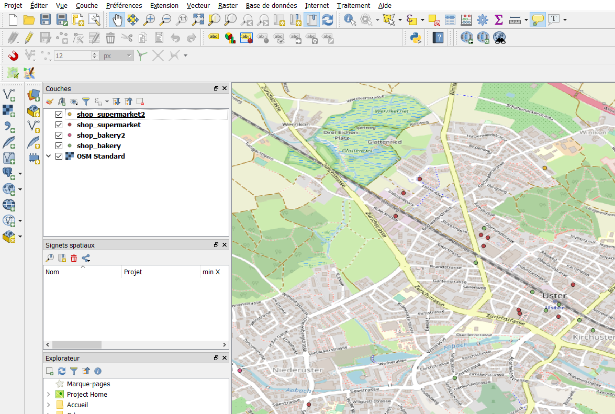Select the Pan Map hand tool
Image resolution: width=615 pixels, height=414 pixels.
click(x=117, y=20)
